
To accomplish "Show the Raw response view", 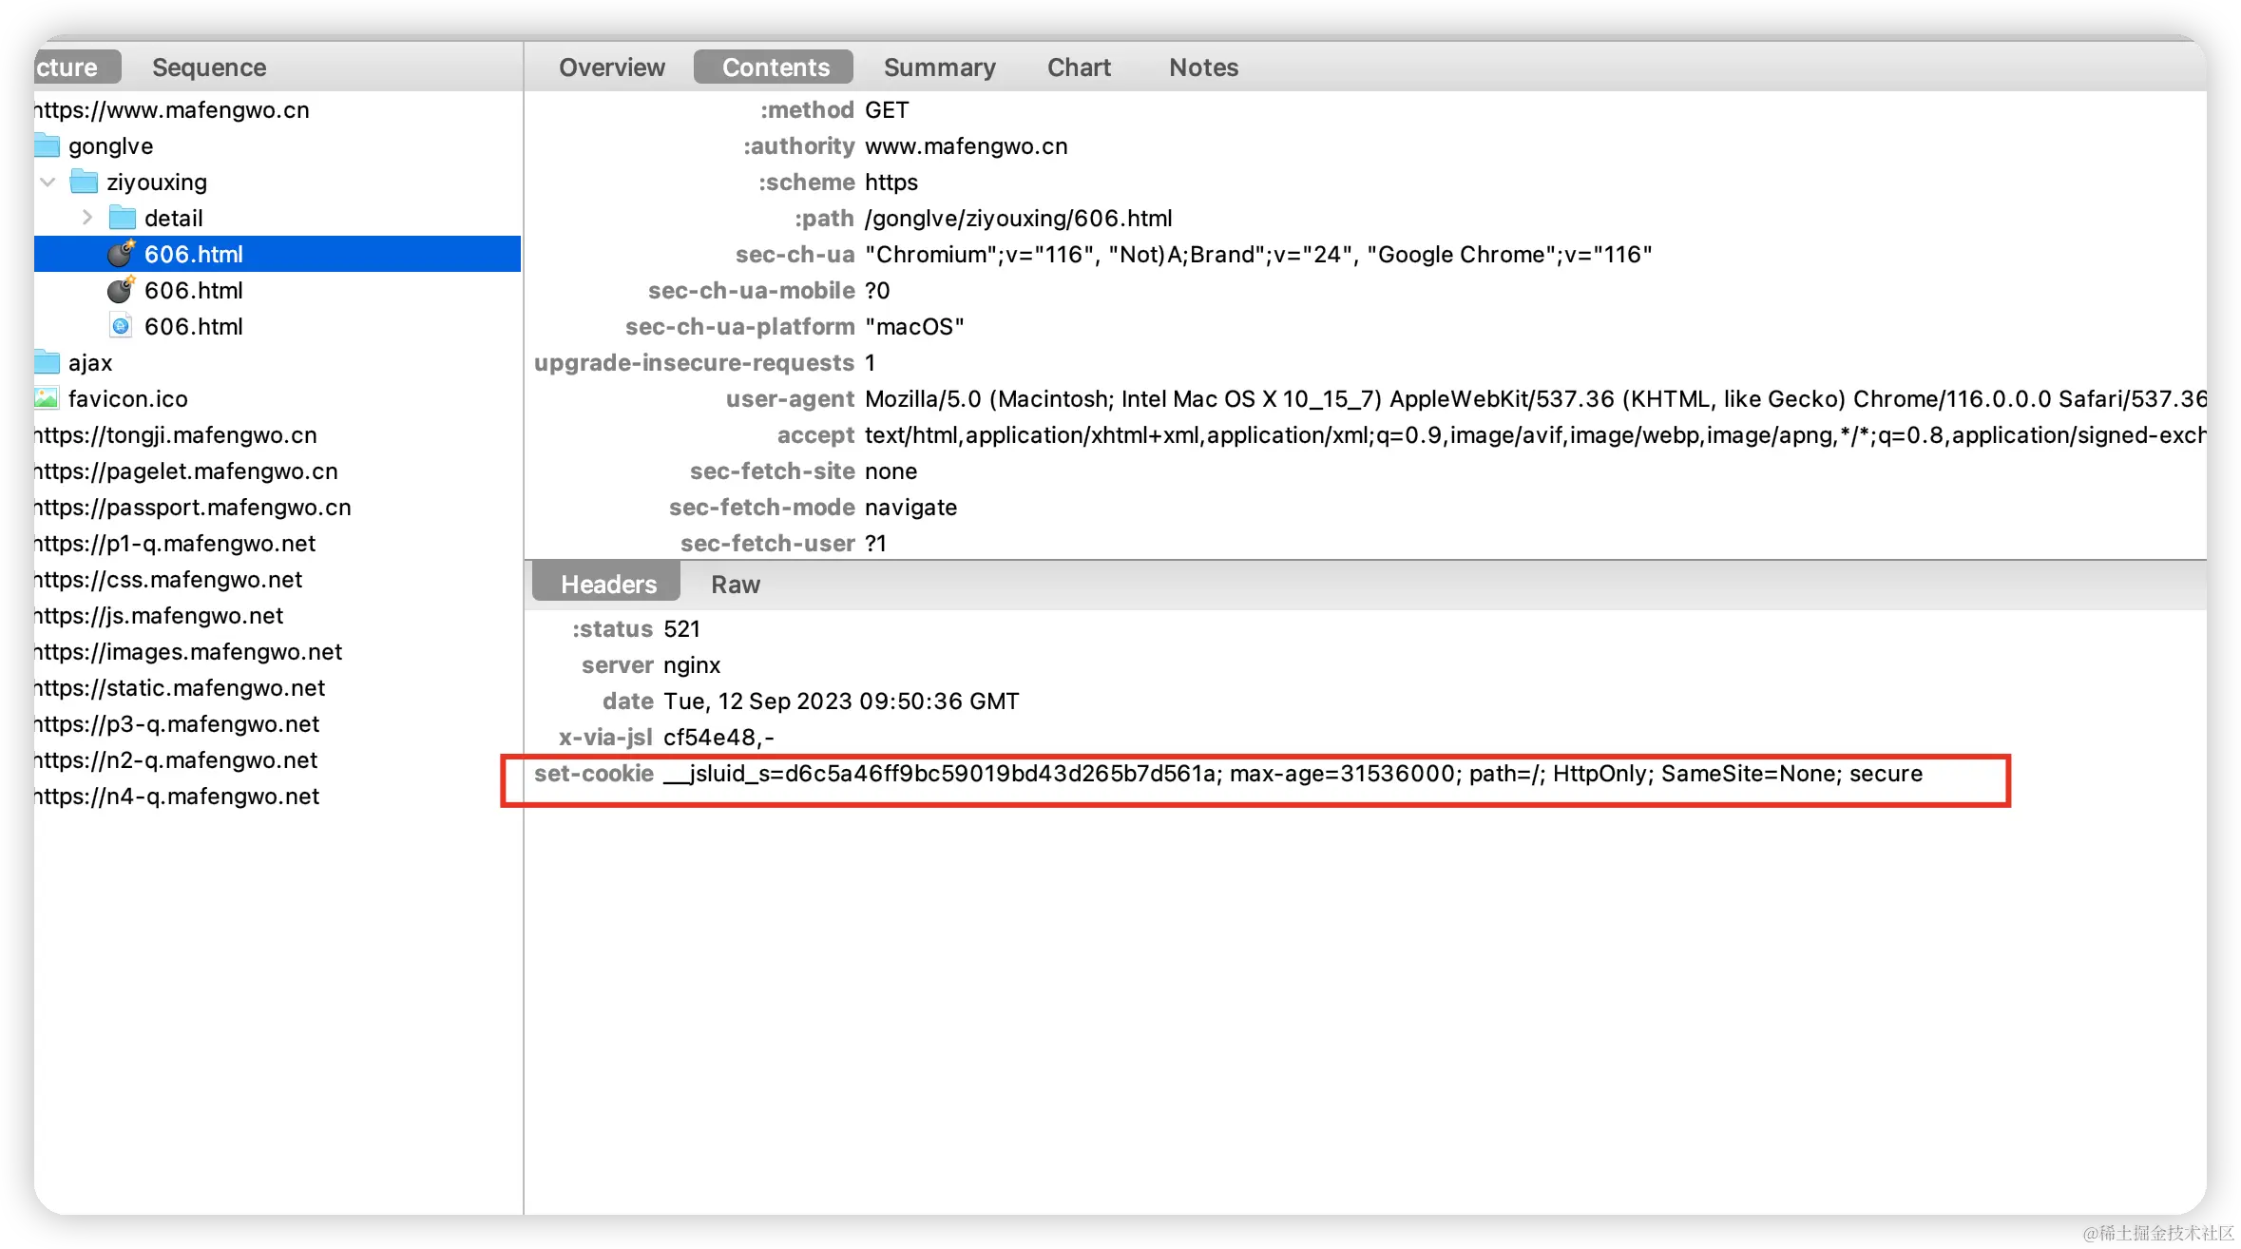I will click(735, 585).
